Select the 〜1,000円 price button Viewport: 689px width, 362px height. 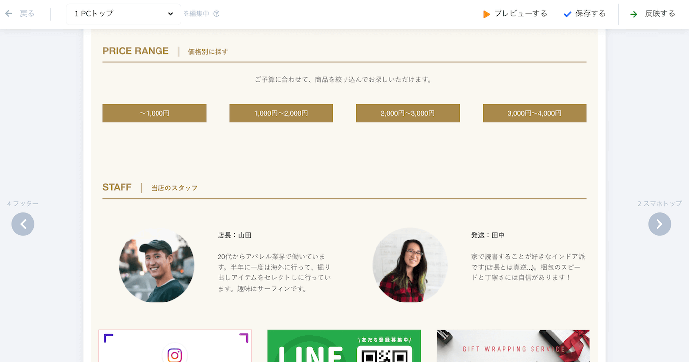pos(155,113)
